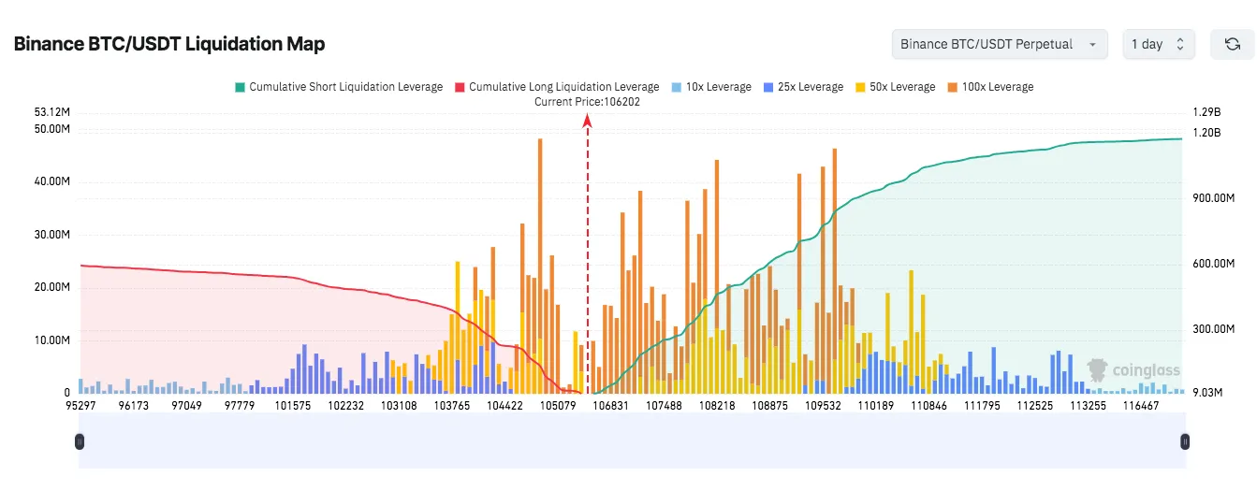Toggle the 10x Leverage legend item
This screenshot has width=1257, height=491.
click(x=710, y=87)
